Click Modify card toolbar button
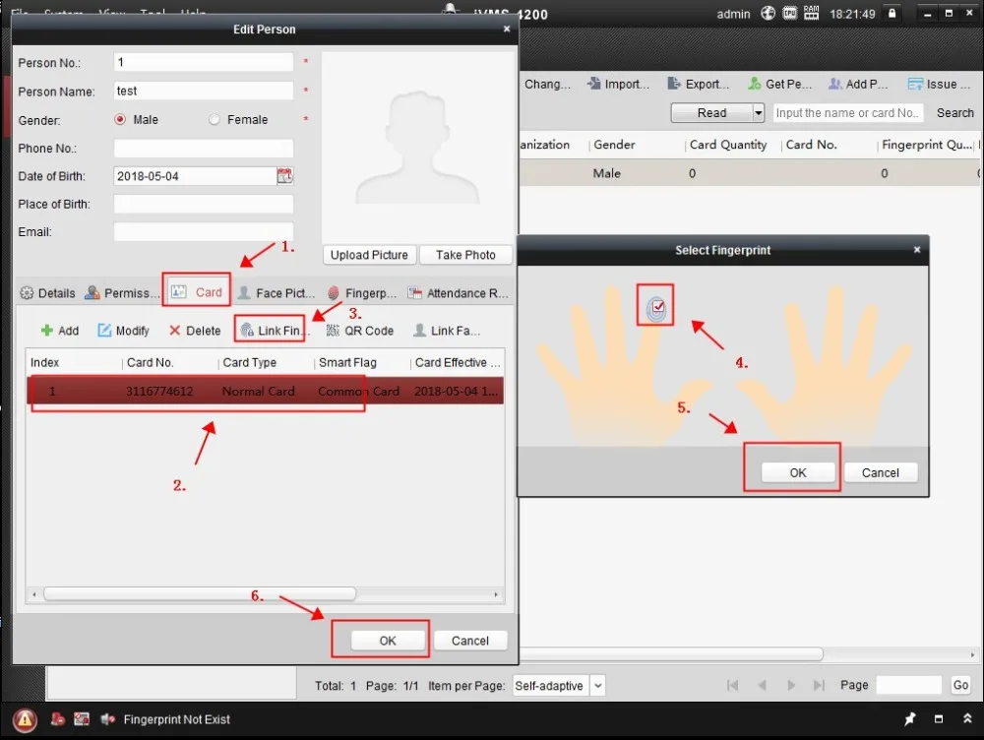984x740 pixels. tap(124, 331)
